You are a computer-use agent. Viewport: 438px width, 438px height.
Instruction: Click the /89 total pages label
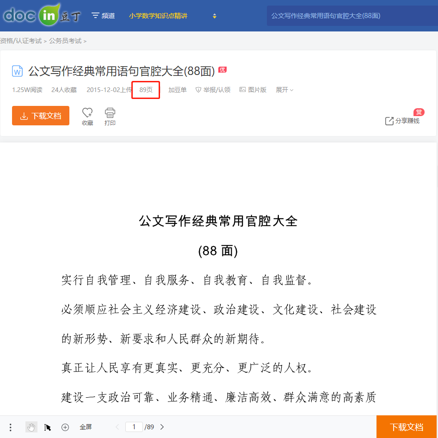coord(149,427)
